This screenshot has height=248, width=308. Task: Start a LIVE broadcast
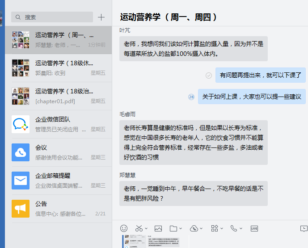coord(254,228)
